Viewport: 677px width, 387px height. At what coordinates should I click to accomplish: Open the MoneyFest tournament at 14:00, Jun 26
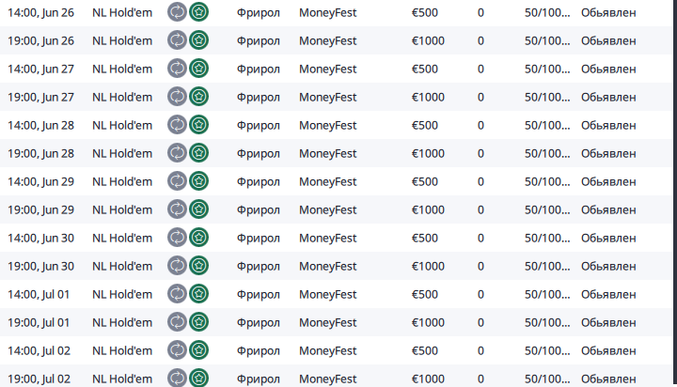pyautogui.click(x=327, y=12)
